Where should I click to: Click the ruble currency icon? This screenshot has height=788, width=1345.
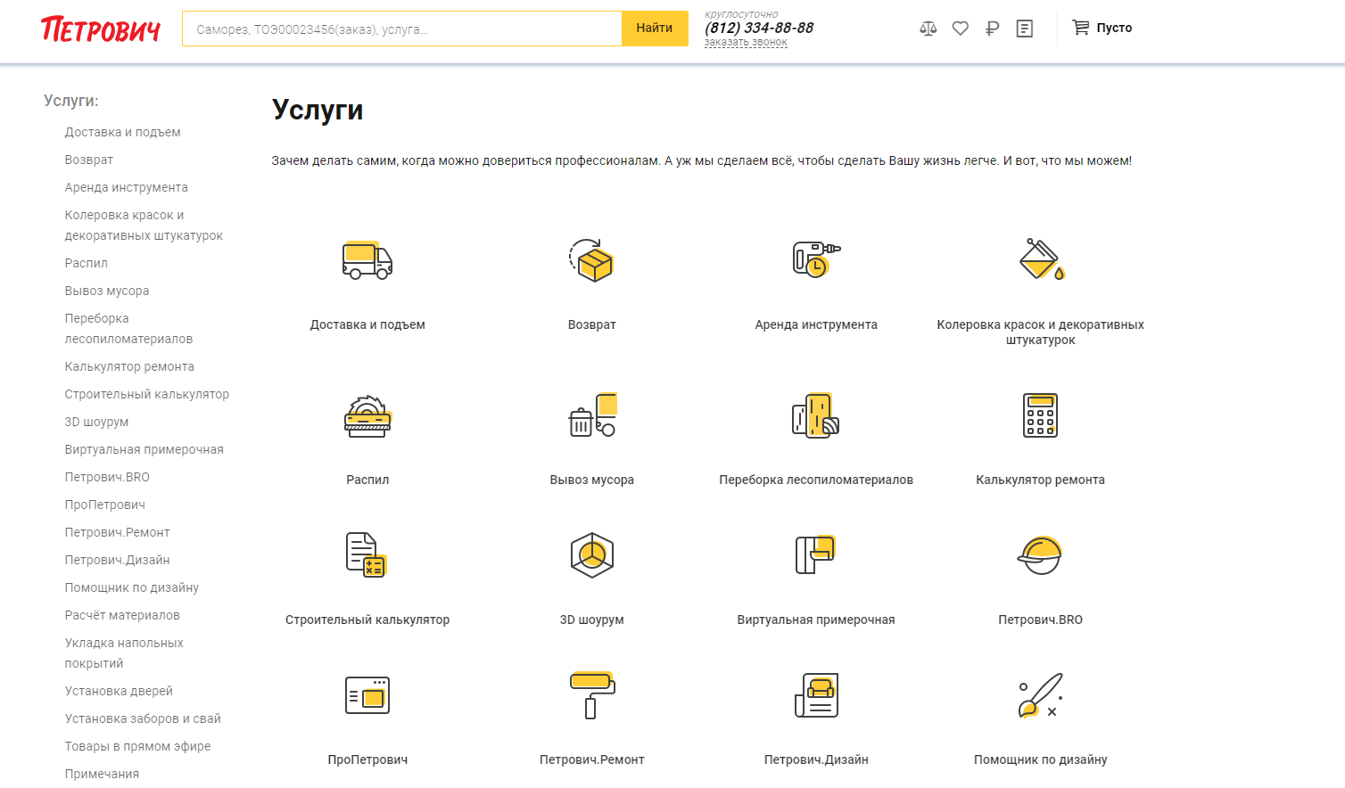(993, 29)
